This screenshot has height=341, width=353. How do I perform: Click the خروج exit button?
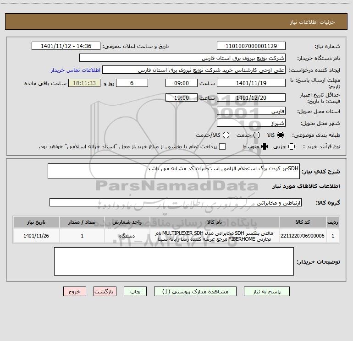pyautogui.click(x=75, y=292)
